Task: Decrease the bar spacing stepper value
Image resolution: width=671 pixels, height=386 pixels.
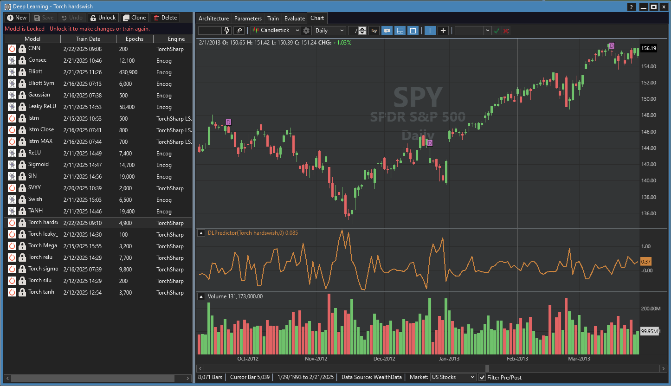Action: coord(363,33)
